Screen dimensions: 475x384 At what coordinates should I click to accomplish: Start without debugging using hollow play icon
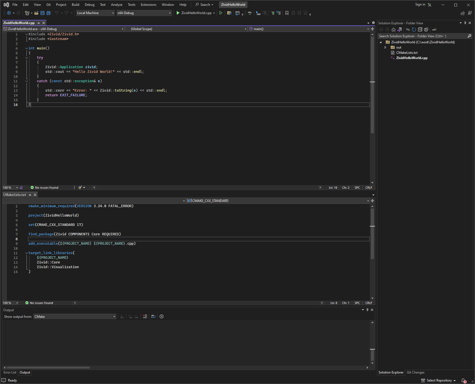pyautogui.click(x=221, y=13)
